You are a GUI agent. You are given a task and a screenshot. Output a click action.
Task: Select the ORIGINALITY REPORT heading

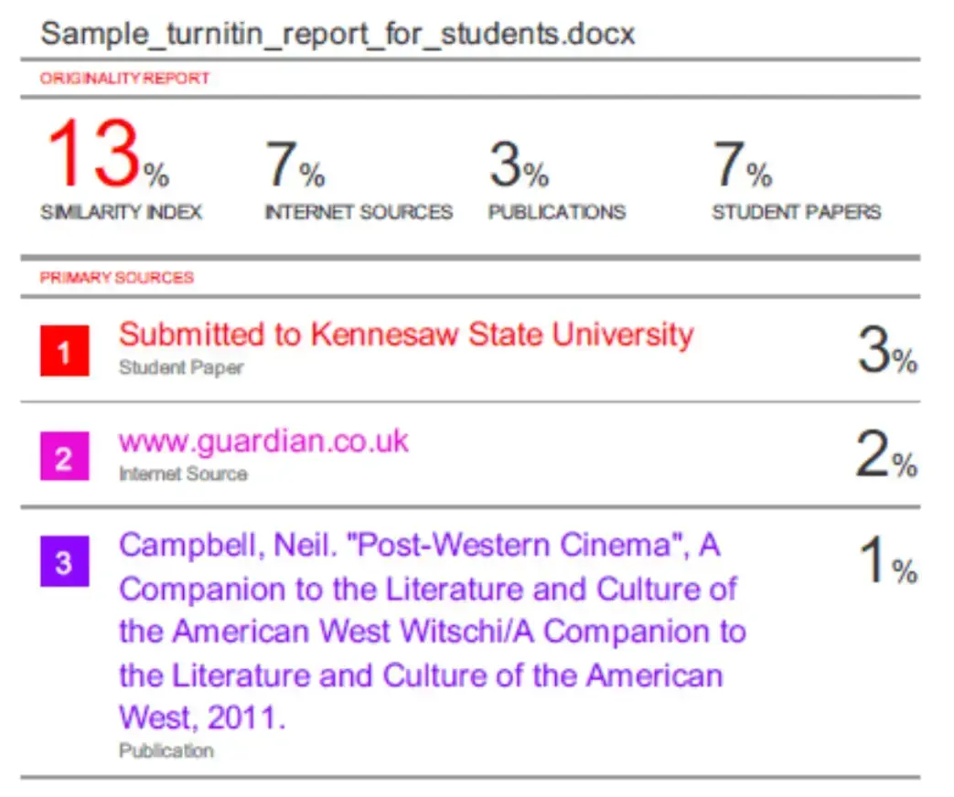click(x=123, y=79)
